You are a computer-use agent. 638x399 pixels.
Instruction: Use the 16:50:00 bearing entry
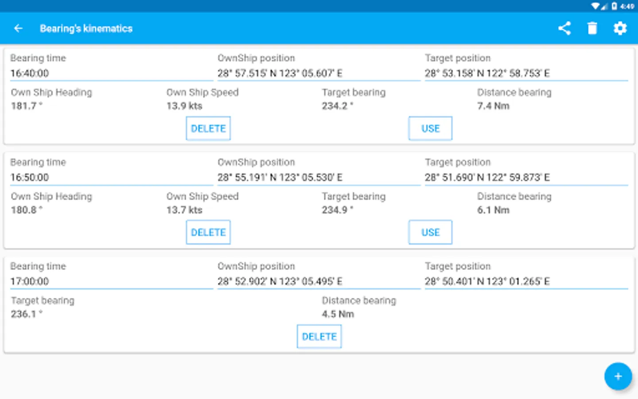click(x=430, y=232)
